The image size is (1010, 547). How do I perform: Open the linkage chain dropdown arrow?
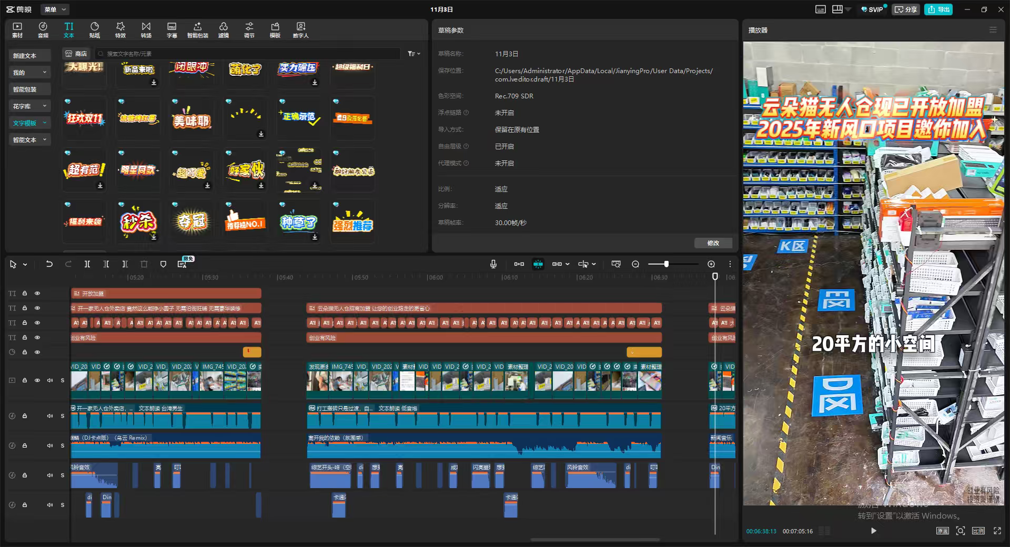point(568,264)
